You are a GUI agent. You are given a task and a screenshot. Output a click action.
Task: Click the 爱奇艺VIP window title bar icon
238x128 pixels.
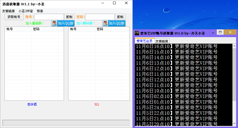(137, 33)
